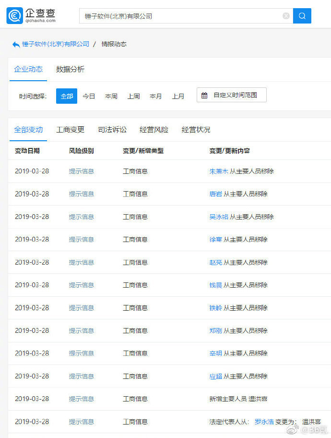
Task: Click the 提示信息 risk level in first row
Action: tap(81, 171)
